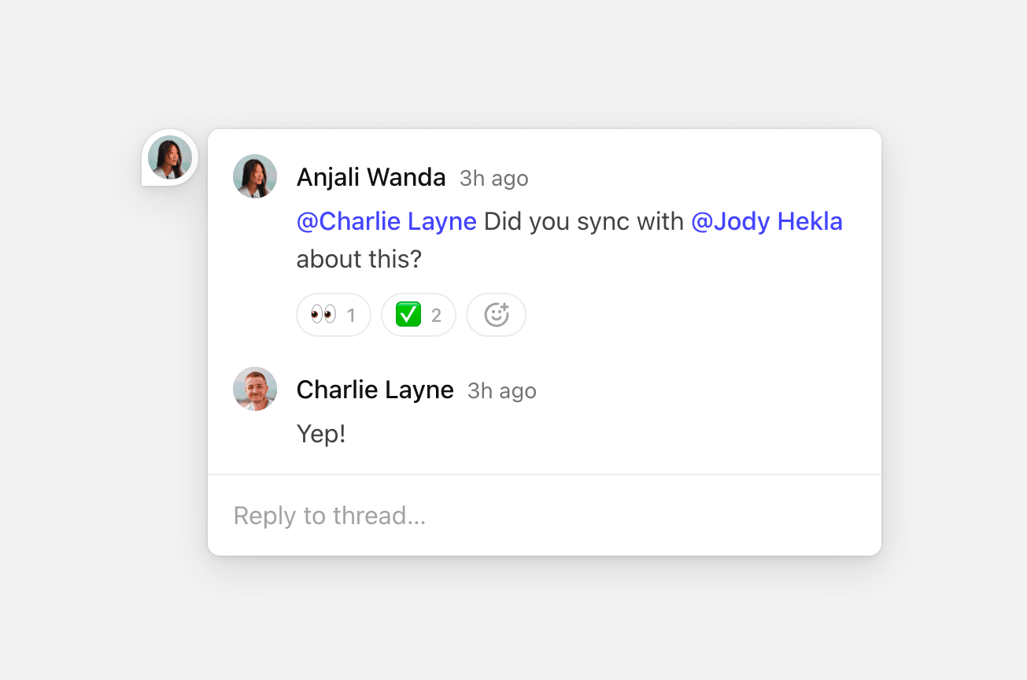Click the empty gray canvas below the thread
Image resolution: width=1027 pixels, height=680 pixels.
(543, 622)
